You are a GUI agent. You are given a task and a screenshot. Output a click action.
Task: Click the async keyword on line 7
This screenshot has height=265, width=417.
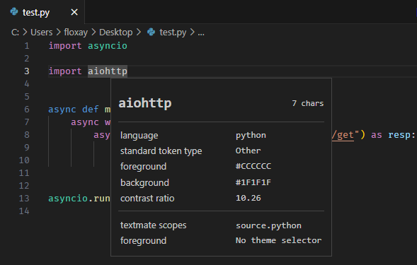(x=85, y=122)
